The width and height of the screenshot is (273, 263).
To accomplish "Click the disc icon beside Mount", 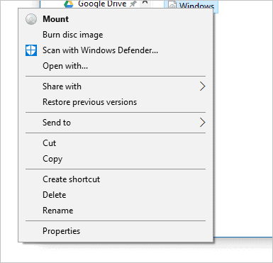I will [31, 19].
